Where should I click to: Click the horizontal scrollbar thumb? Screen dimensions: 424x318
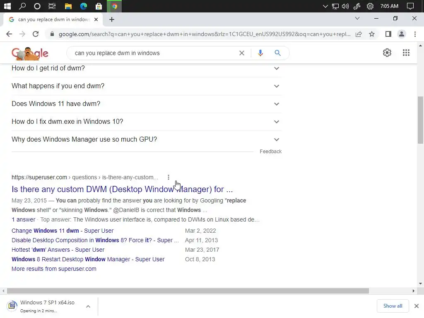(x=188, y=291)
